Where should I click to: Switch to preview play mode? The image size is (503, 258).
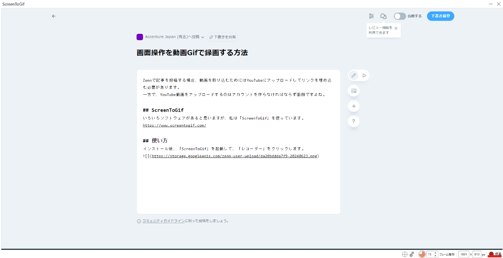click(364, 75)
